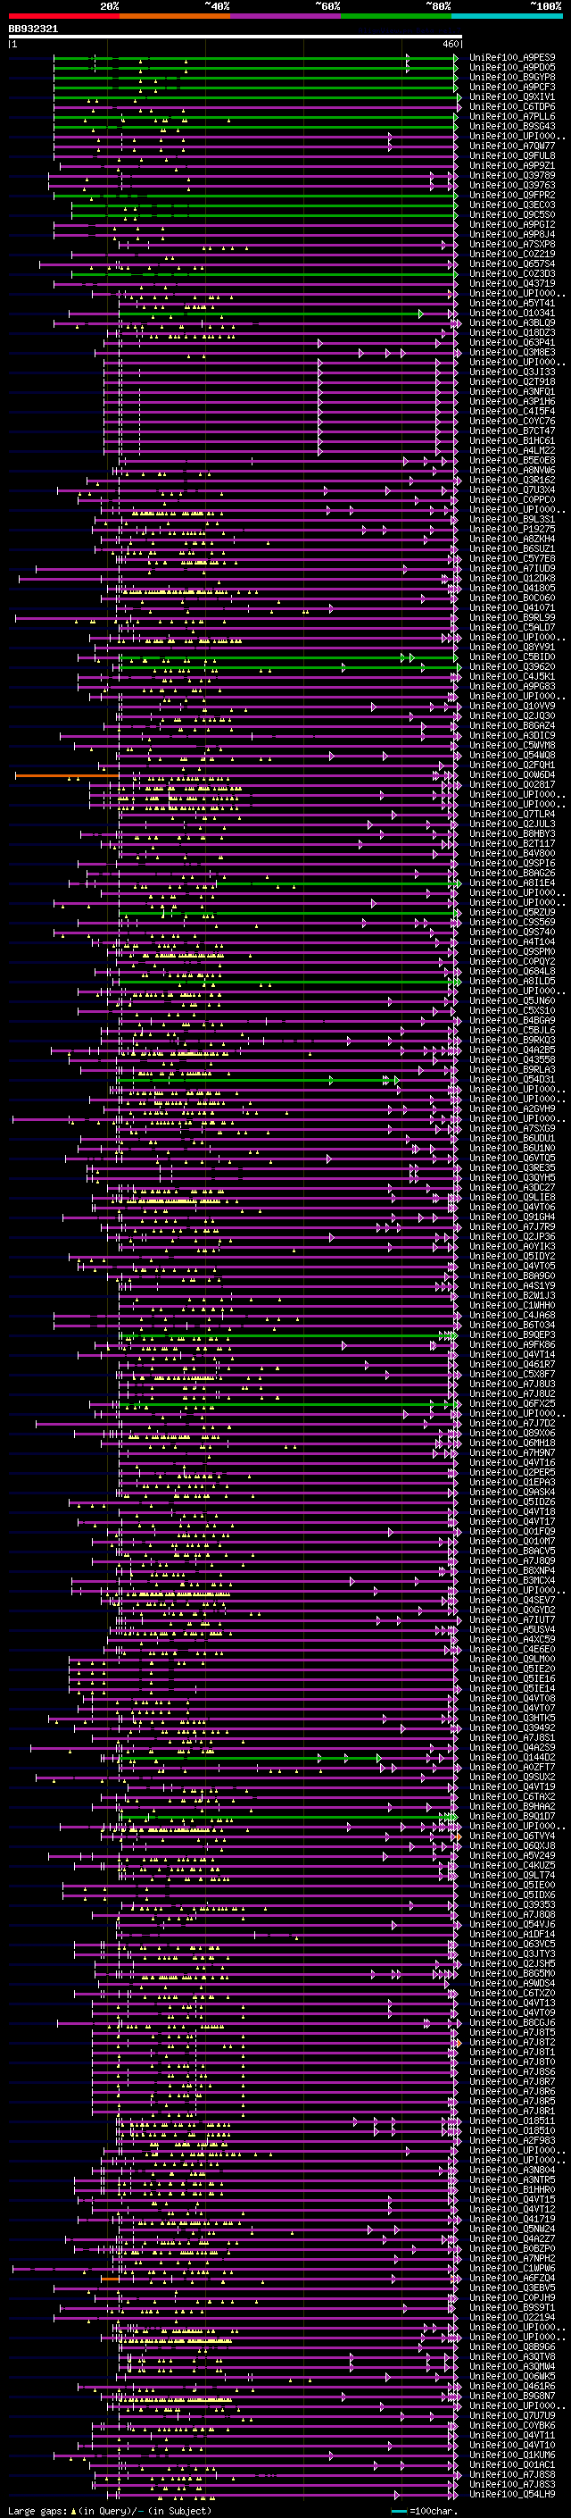Image resolution: width=571 pixels, height=2518 pixels.
Task: Select label UniRef100_Q3EC03
Action: pyautogui.click(x=512, y=205)
